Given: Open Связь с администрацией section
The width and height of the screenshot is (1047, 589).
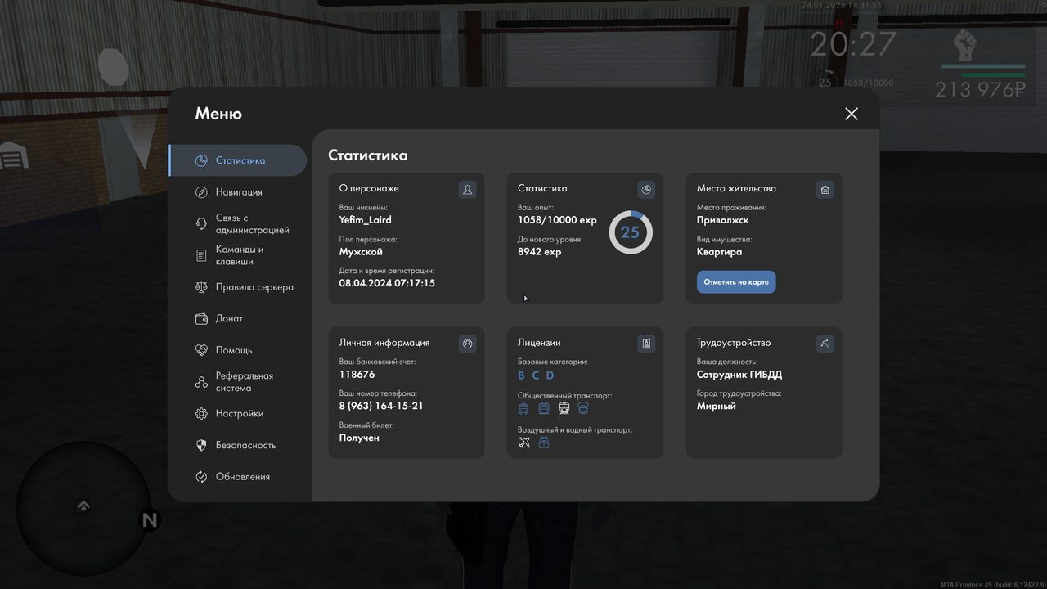Looking at the screenshot, I should pyautogui.click(x=238, y=224).
